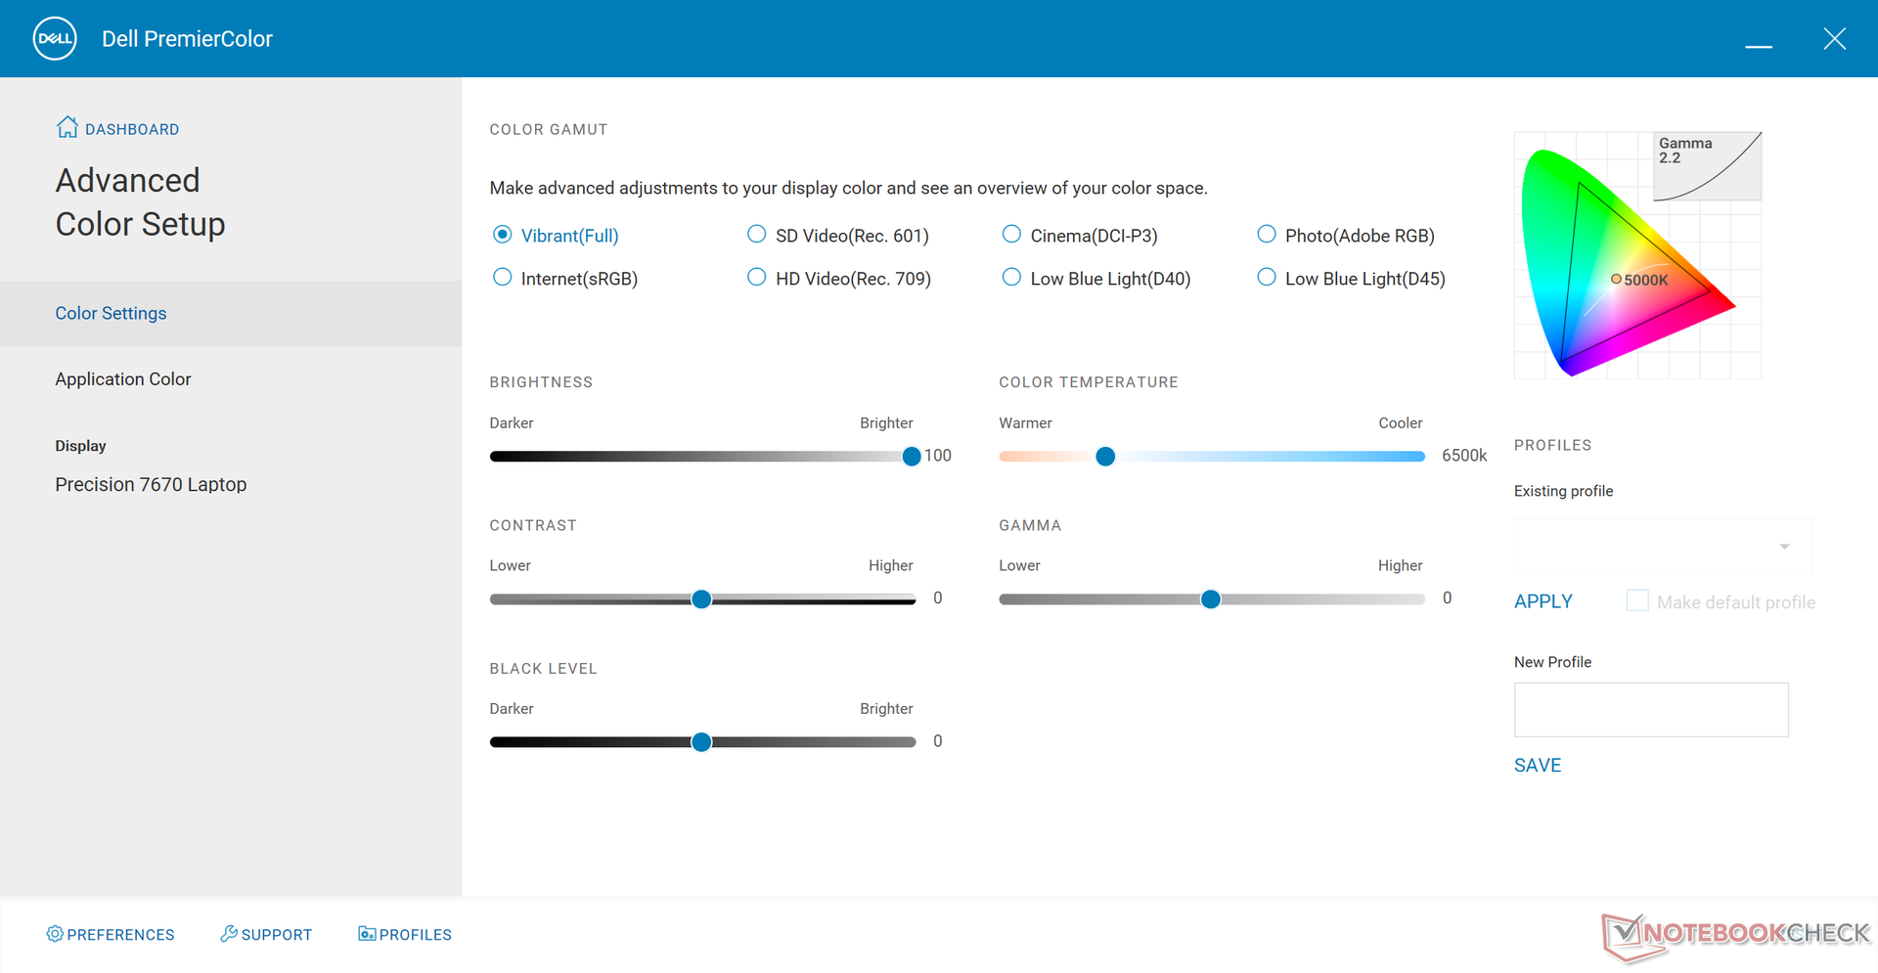Select SD Video(Rec. 601) gamut

(756, 235)
